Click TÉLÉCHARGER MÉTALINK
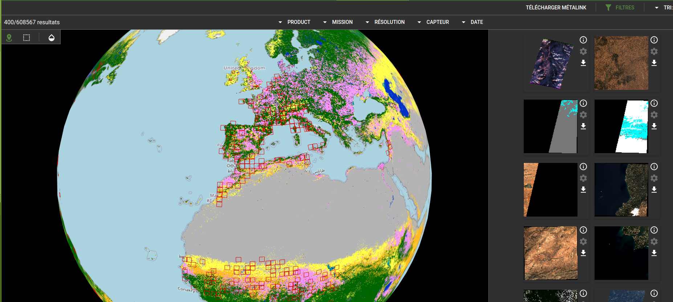 [556, 8]
